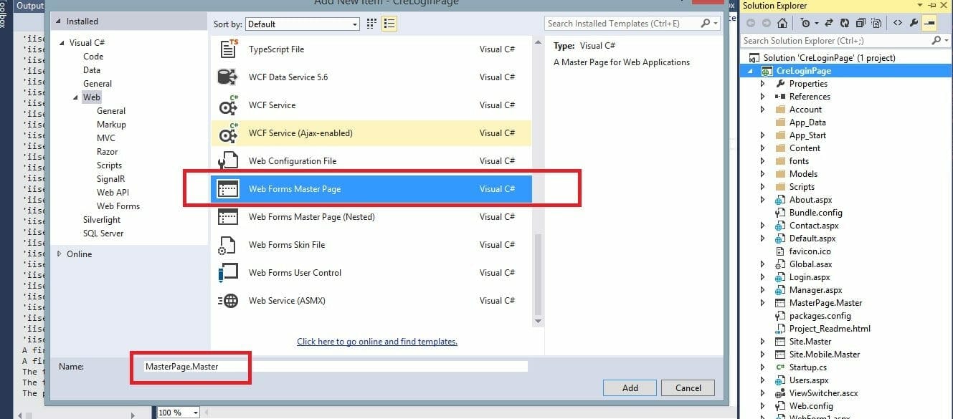
Task: Expand the Online templates node
Action: 60,254
